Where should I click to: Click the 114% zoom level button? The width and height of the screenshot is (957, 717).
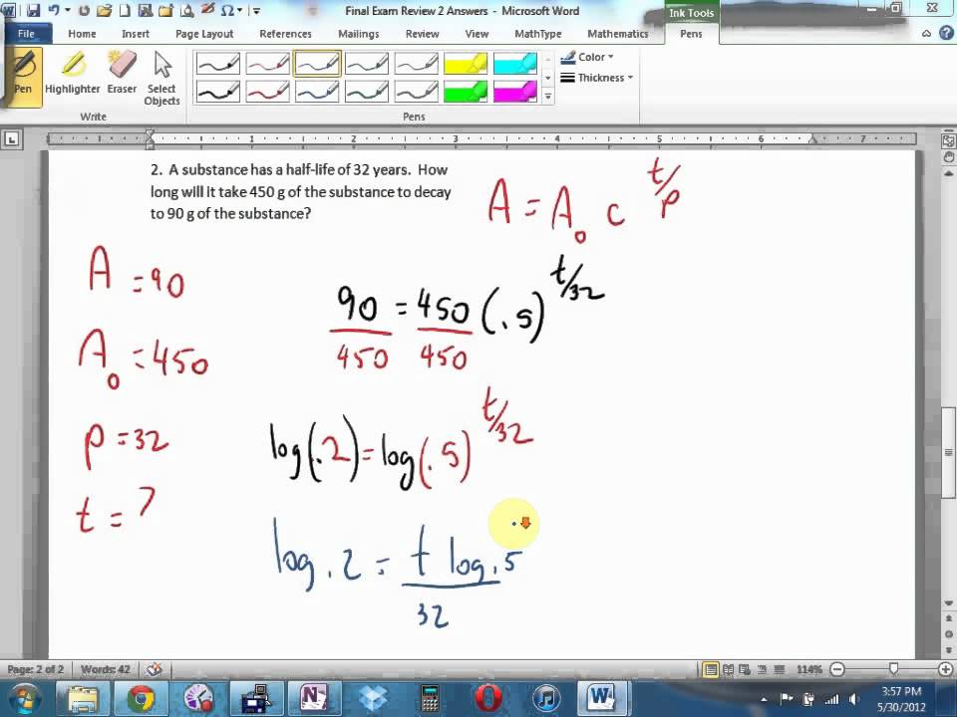(x=809, y=669)
